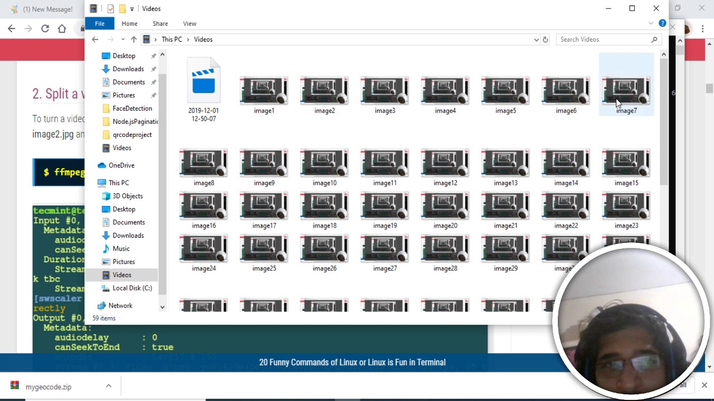Open Customize Quick Access Toolbar dropdown
Image resolution: width=714 pixels, height=401 pixels.
coord(132,9)
